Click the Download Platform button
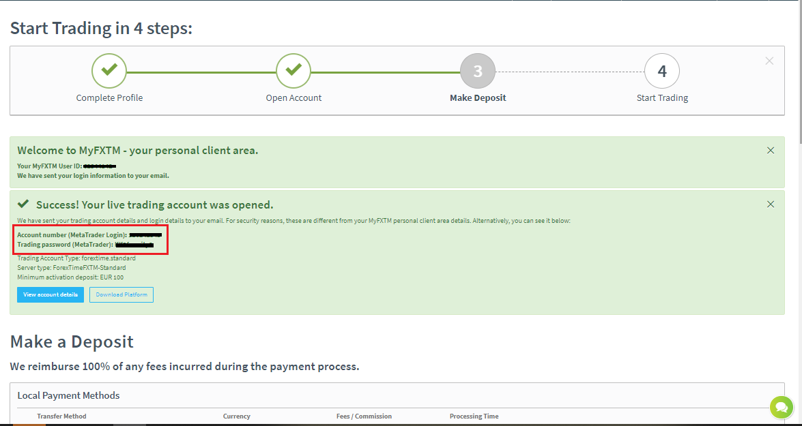 pos(121,294)
